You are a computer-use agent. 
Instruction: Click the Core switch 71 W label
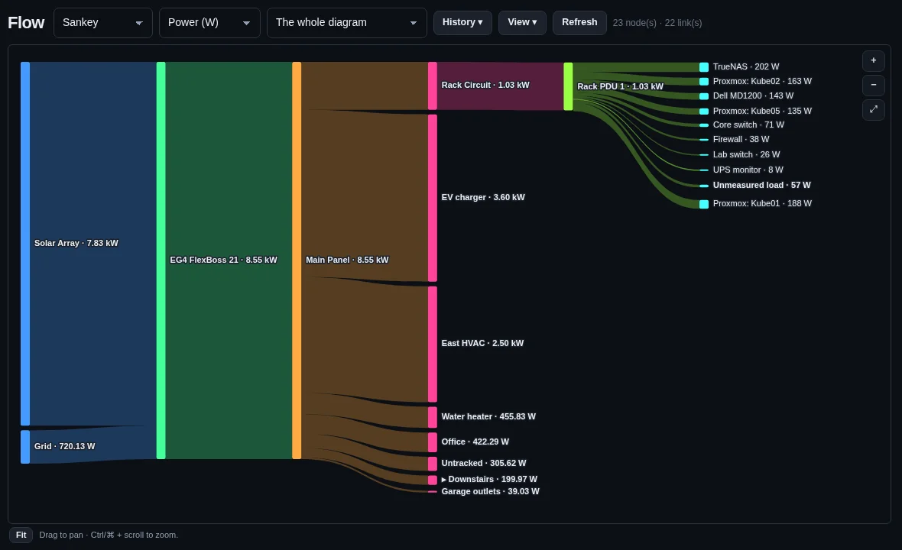[x=748, y=125]
